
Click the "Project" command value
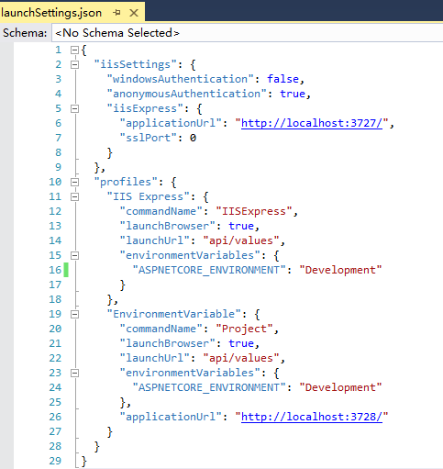244,329
